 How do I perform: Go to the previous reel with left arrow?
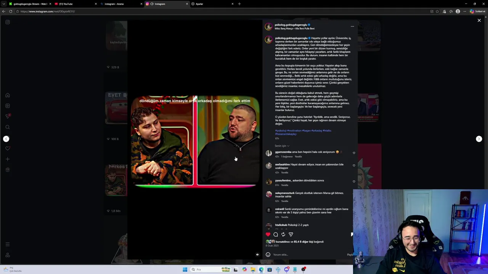(6, 139)
